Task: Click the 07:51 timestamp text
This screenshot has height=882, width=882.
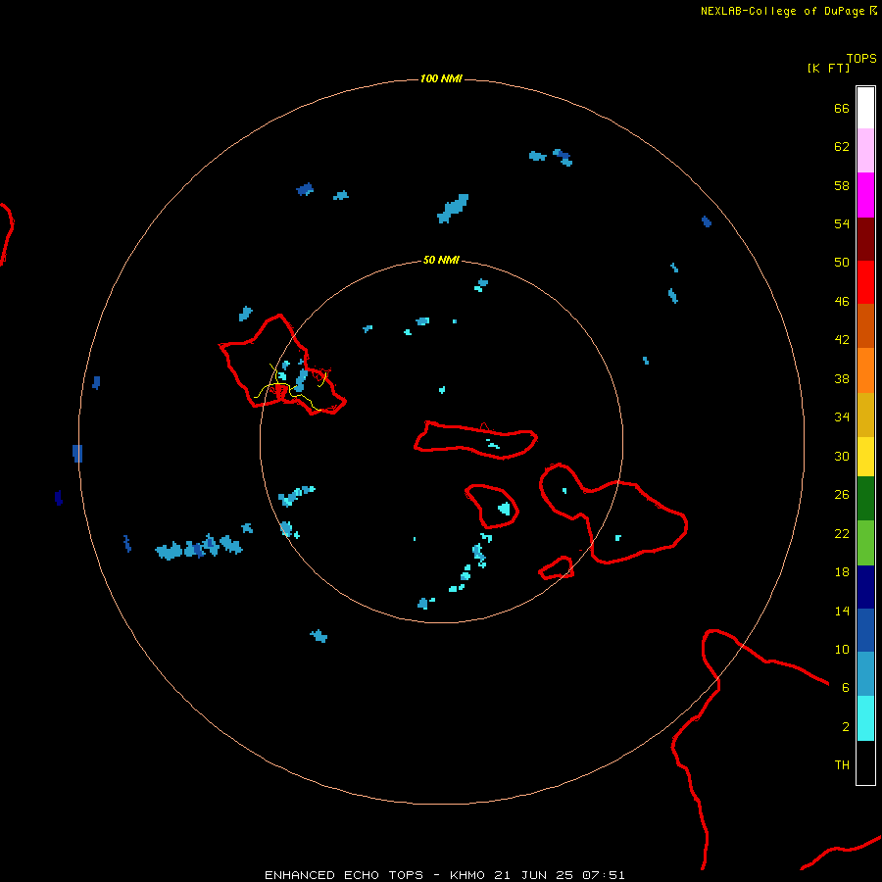Action: tap(604, 875)
